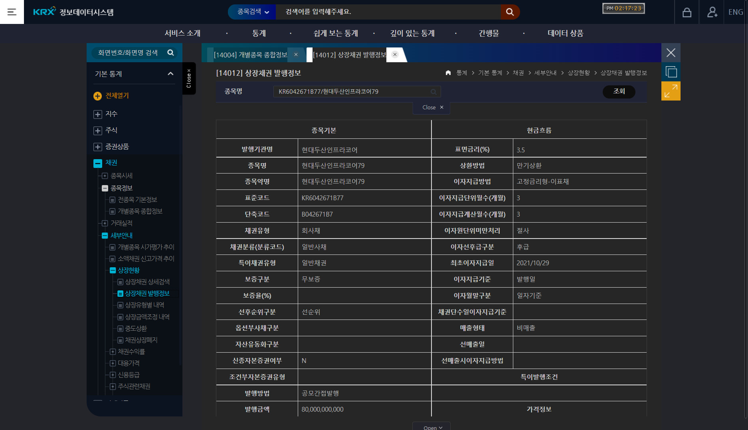Image resolution: width=748 pixels, height=430 pixels.
Task: Open the 깊이 있는 통계 menu
Action: coord(412,34)
